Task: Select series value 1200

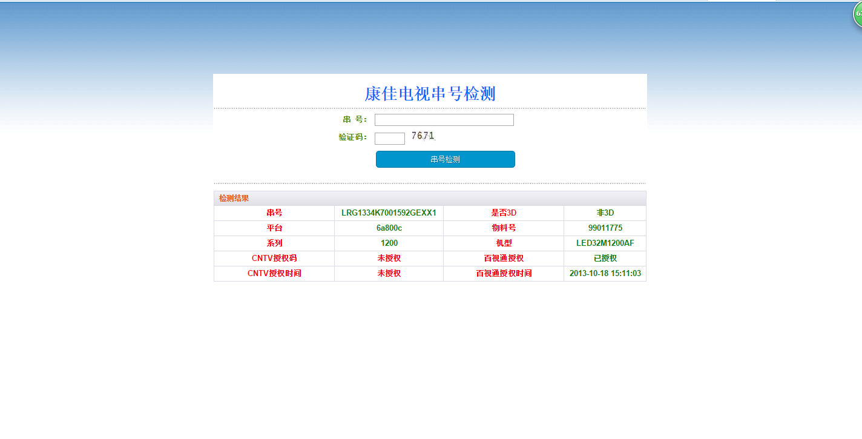Action: point(389,243)
